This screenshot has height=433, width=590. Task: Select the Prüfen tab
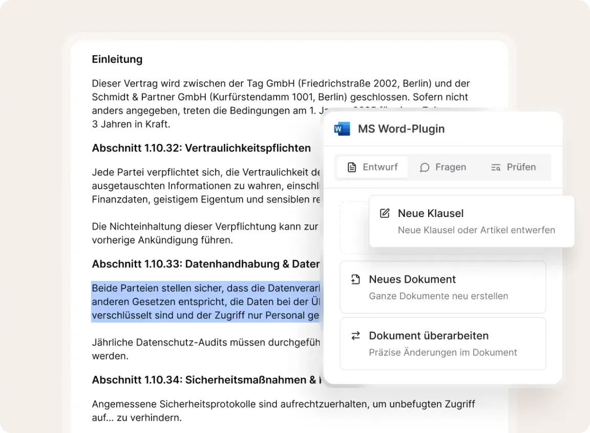pos(514,167)
